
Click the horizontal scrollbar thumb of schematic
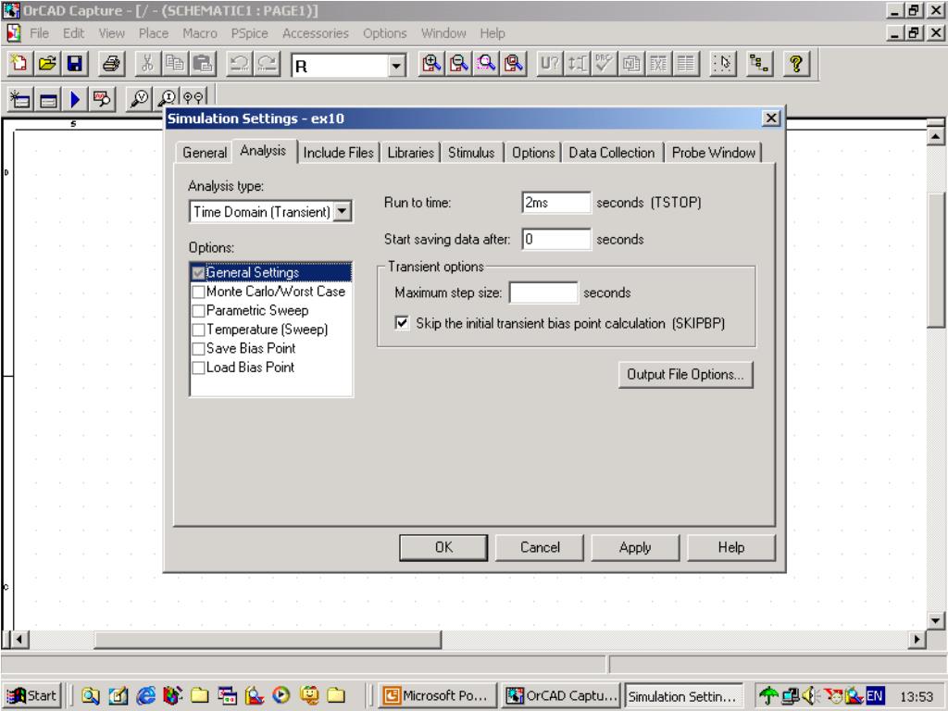click(268, 639)
